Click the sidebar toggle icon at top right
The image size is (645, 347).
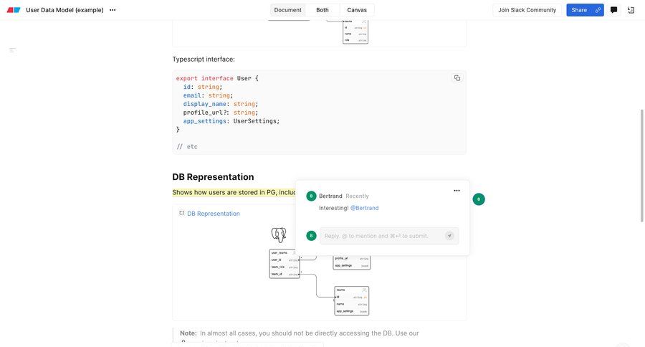click(631, 10)
